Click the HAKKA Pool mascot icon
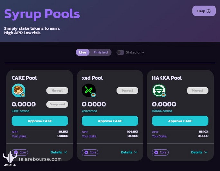The width and height of the screenshot is (220, 171). (159, 90)
